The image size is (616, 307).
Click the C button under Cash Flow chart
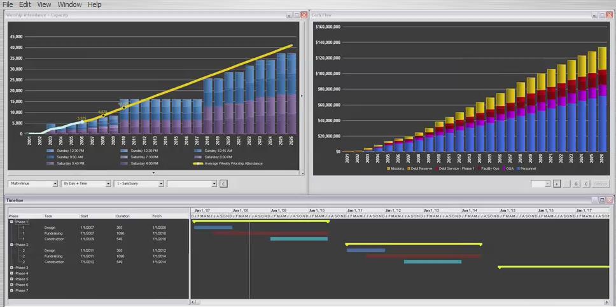585,184
